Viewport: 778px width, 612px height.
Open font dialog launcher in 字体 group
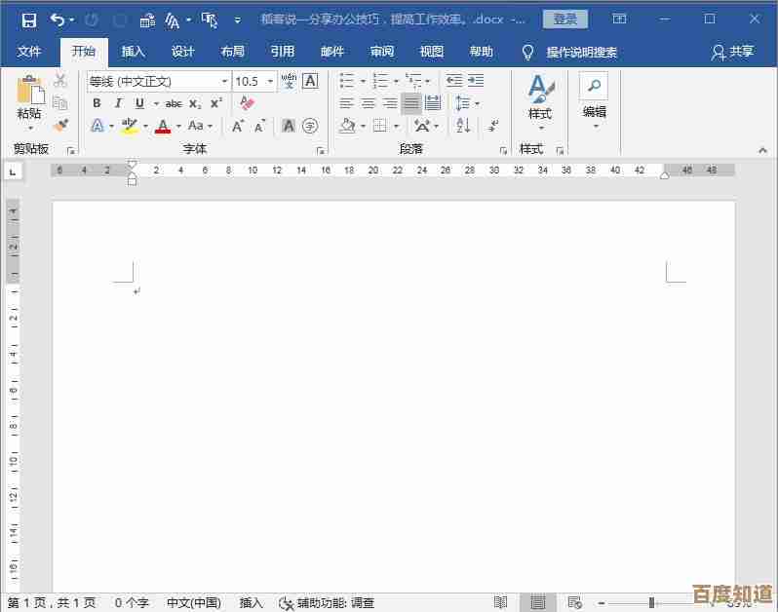coord(321,151)
